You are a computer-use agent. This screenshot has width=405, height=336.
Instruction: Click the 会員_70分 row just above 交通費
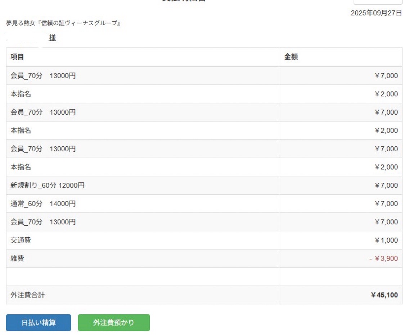pos(43,222)
